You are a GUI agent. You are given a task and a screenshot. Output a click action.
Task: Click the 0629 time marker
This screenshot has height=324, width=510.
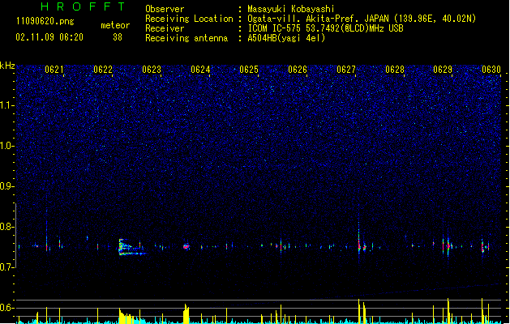tap(443, 70)
